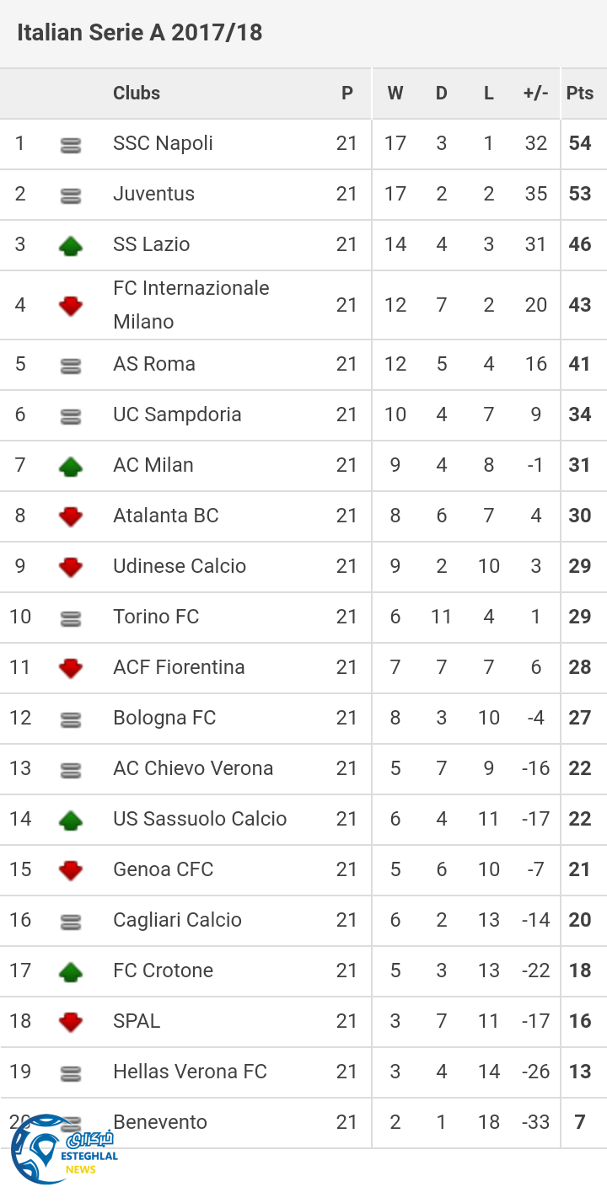Image resolution: width=607 pixels, height=1203 pixels.
Task: Click the green up arrow next to AC Milan
Action: click(x=71, y=466)
